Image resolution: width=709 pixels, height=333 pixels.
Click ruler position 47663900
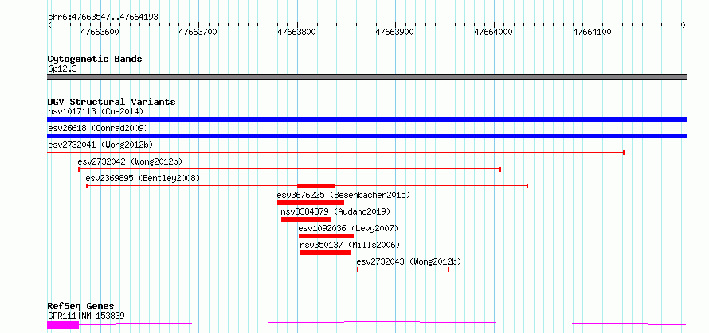coord(395,32)
